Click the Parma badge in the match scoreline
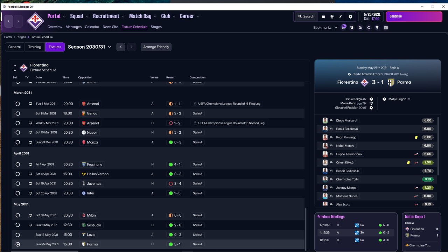Screen dimensions: 448x252 391,82
